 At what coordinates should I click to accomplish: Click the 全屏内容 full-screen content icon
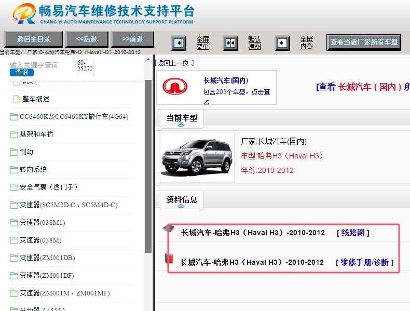(282, 43)
